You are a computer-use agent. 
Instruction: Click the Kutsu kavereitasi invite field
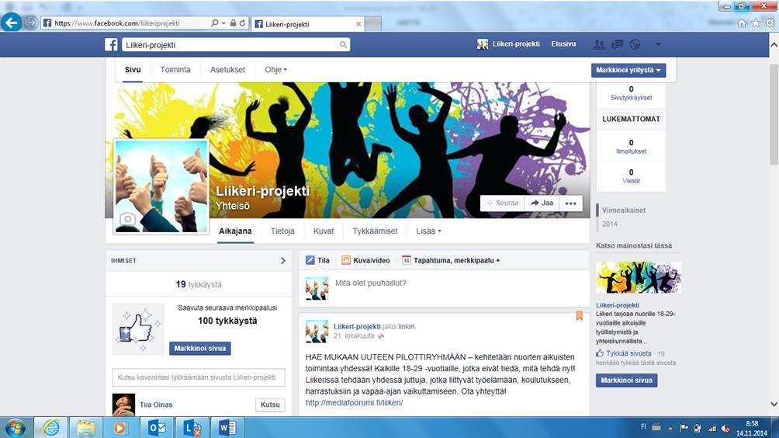199,377
